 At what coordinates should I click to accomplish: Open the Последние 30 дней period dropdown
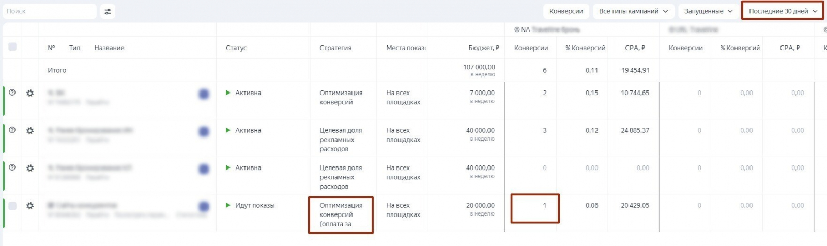[x=783, y=11]
